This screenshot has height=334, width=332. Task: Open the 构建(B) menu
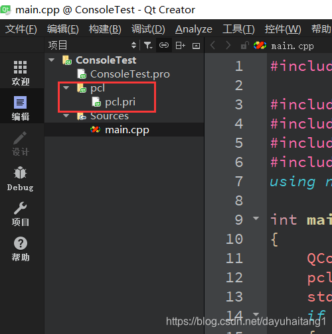pos(105,29)
